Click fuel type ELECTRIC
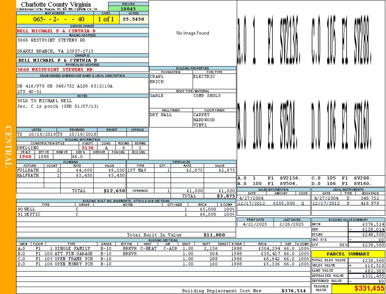This screenshot has width=386, height=294. [204, 76]
